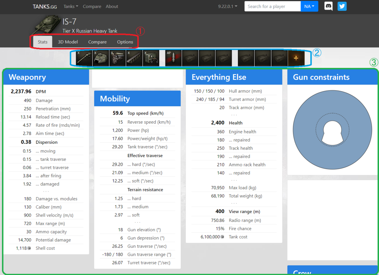Click the IS-7 tank thumbnail image

tap(47, 25)
